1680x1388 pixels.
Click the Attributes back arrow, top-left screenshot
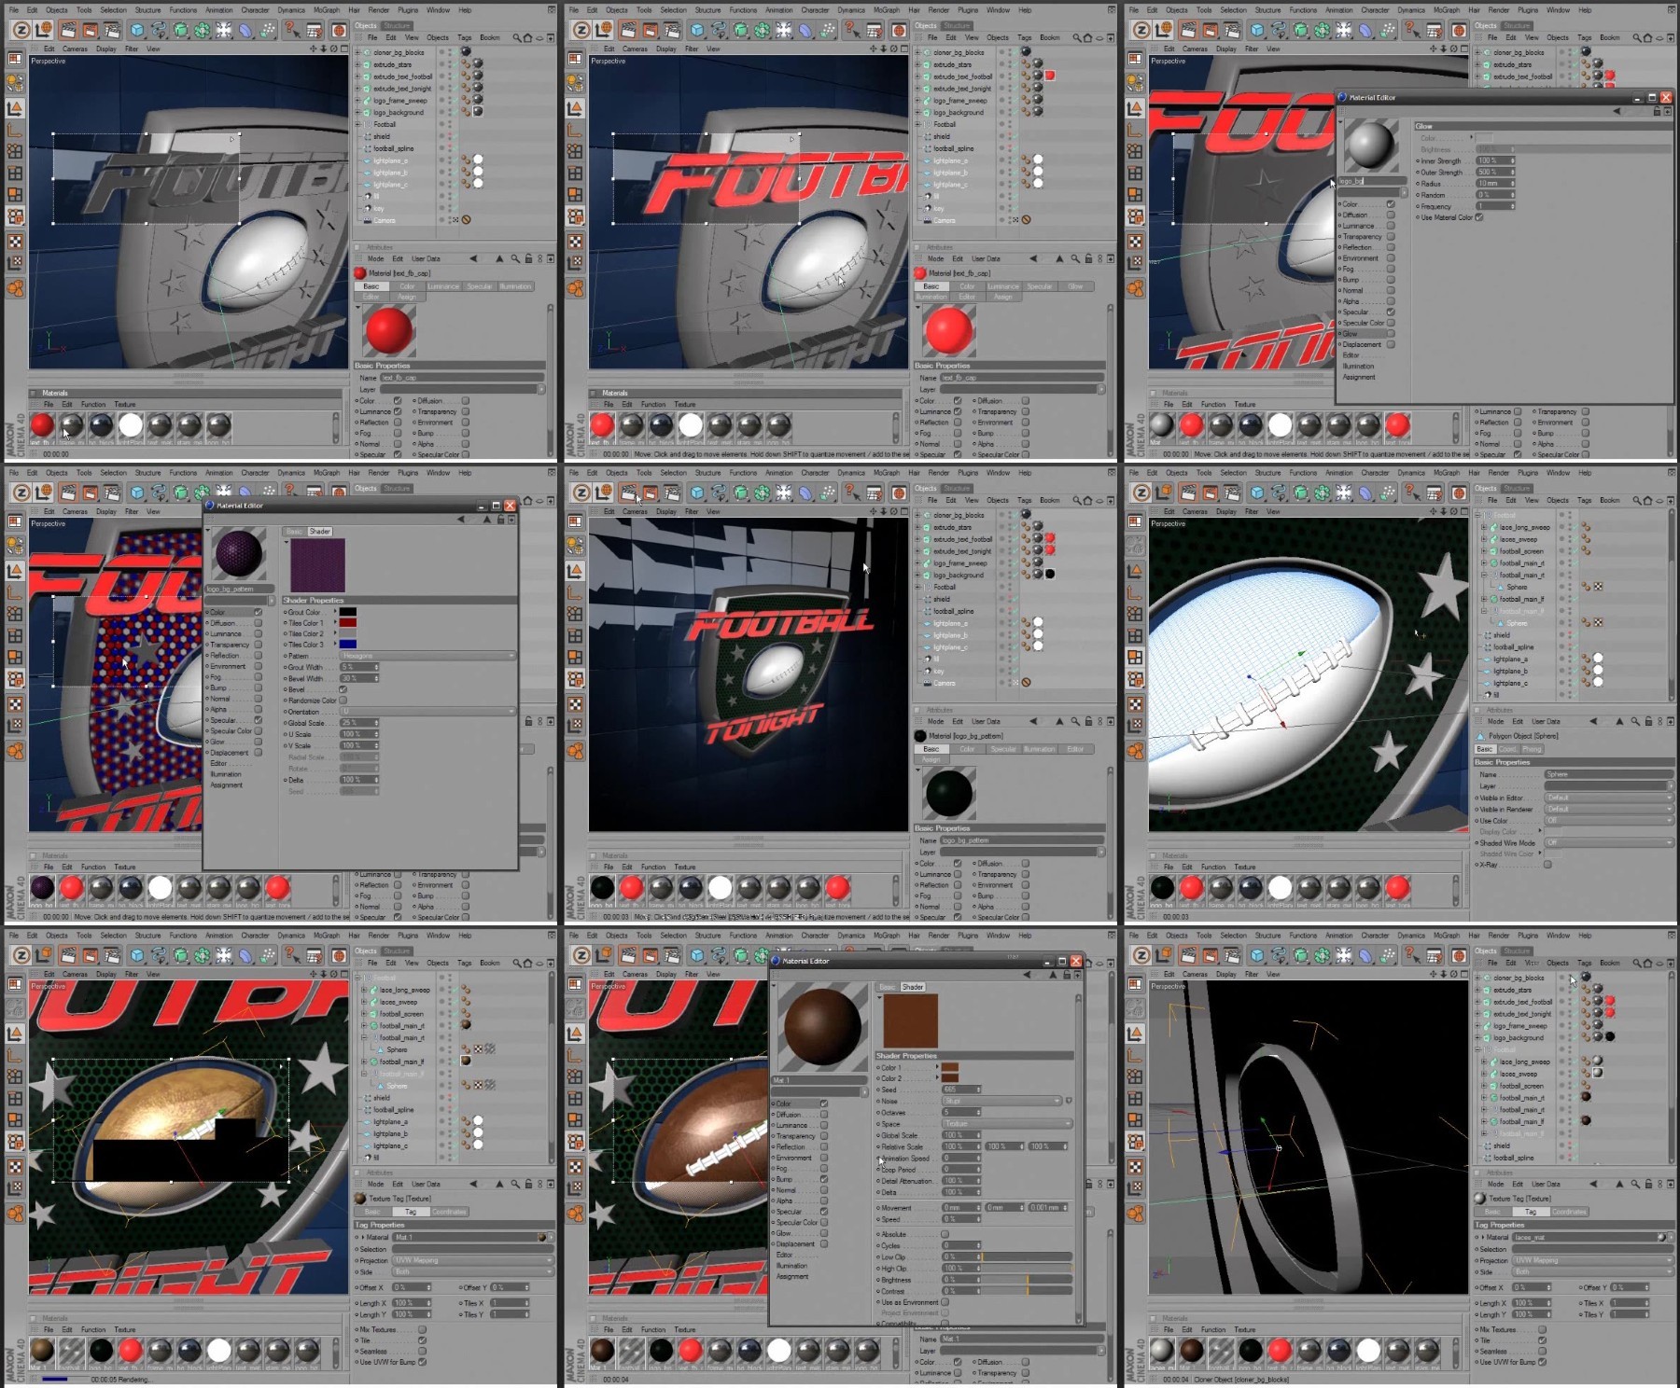[473, 258]
